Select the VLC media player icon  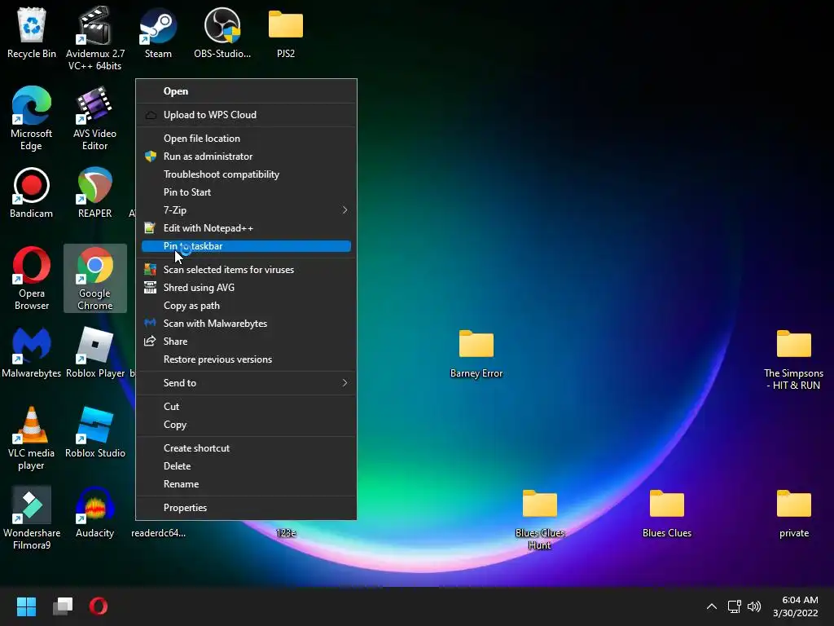click(x=32, y=438)
